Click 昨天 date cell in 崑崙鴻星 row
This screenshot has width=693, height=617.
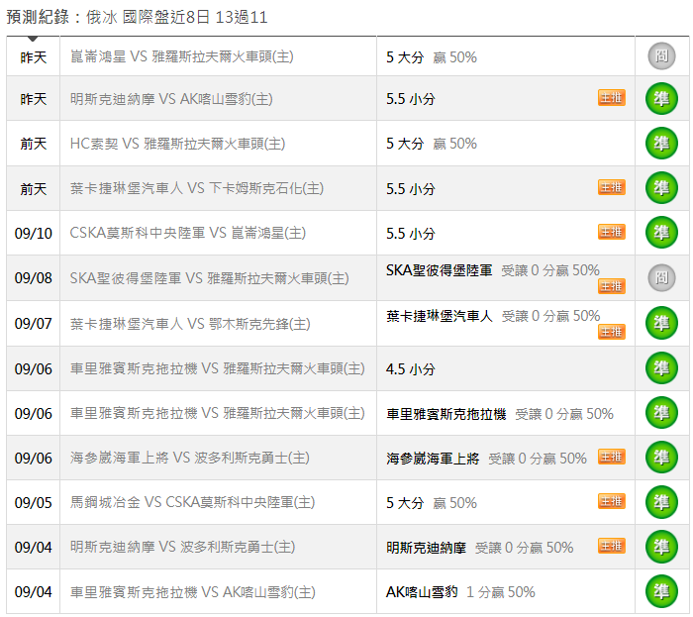[x=33, y=57]
